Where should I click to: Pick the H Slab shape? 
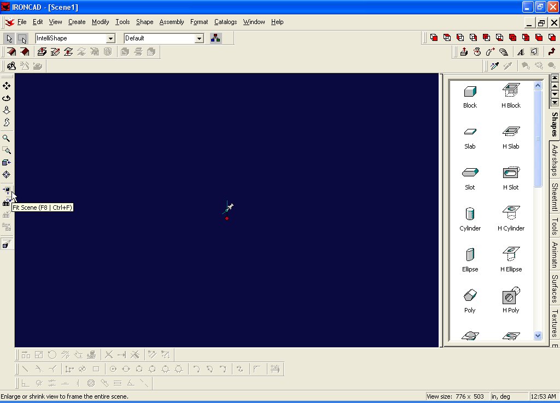point(511,137)
